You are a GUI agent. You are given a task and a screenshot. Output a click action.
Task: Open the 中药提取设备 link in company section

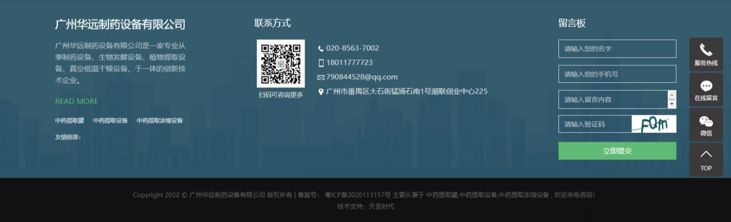[x=110, y=120]
